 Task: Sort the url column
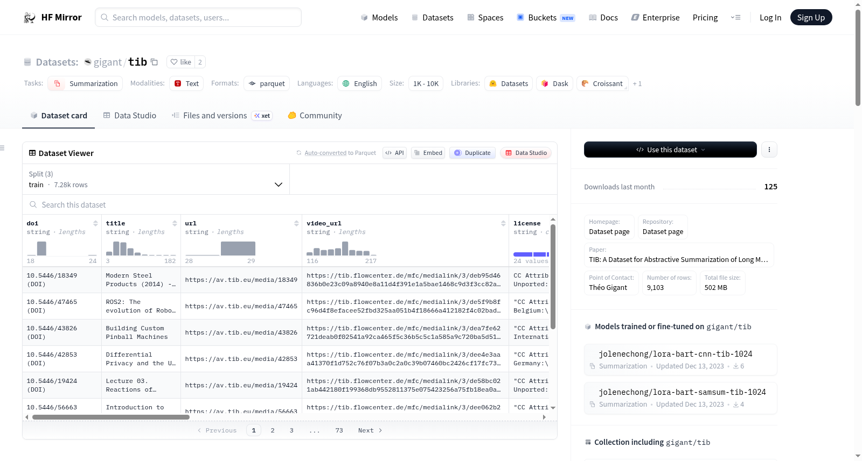click(296, 223)
